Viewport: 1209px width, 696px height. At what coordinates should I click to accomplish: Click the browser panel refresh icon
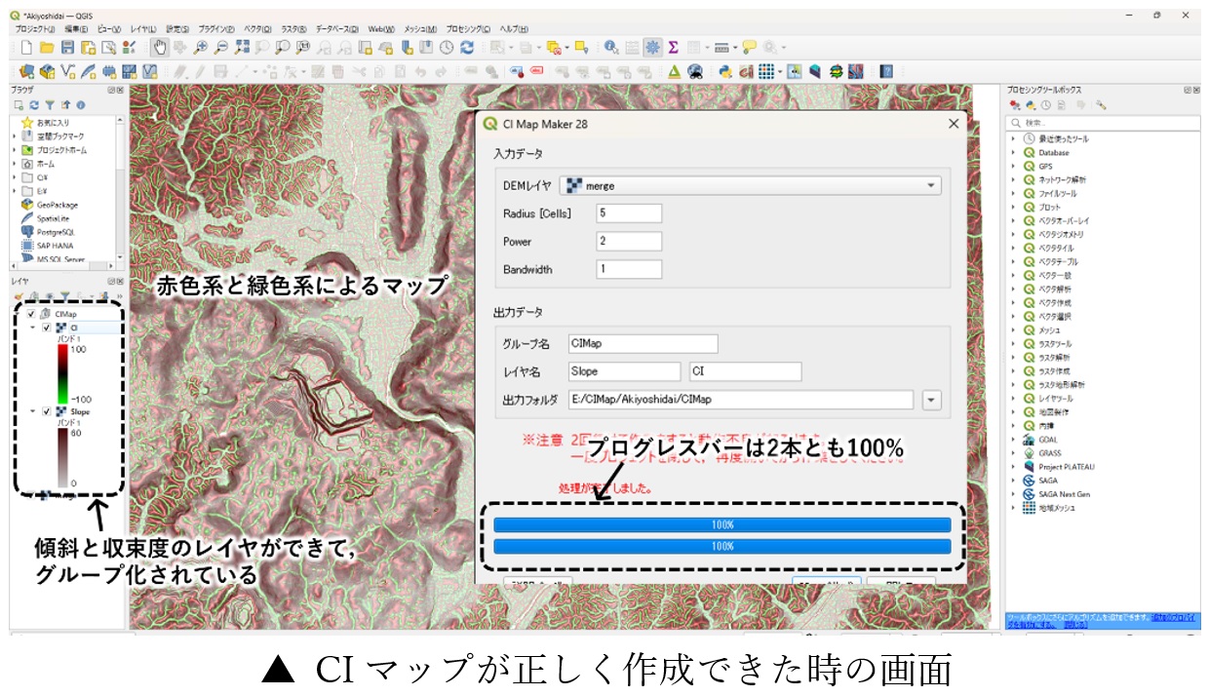[34, 104]
